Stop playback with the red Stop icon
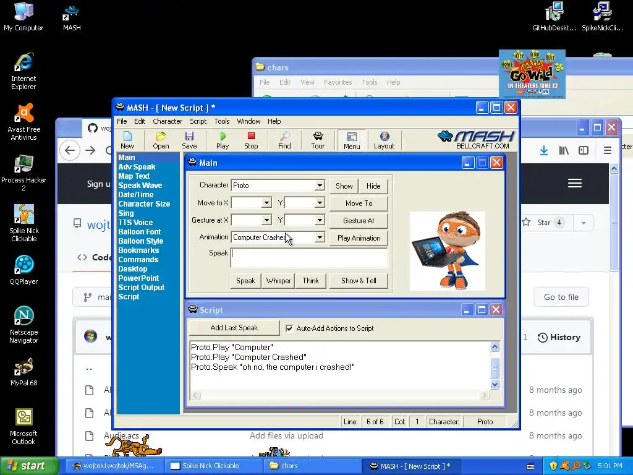Image resolution: width=633 pixels, height=475 pixels. pyautogui.click(x=251, y=140)
